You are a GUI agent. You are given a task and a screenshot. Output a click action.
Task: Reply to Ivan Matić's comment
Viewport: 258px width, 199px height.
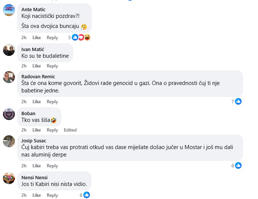52,66
